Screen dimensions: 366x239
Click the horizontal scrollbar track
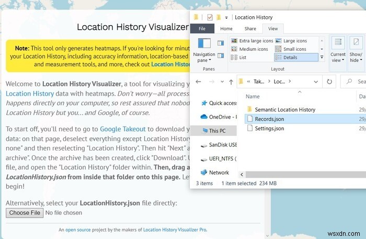coord(306,175)
